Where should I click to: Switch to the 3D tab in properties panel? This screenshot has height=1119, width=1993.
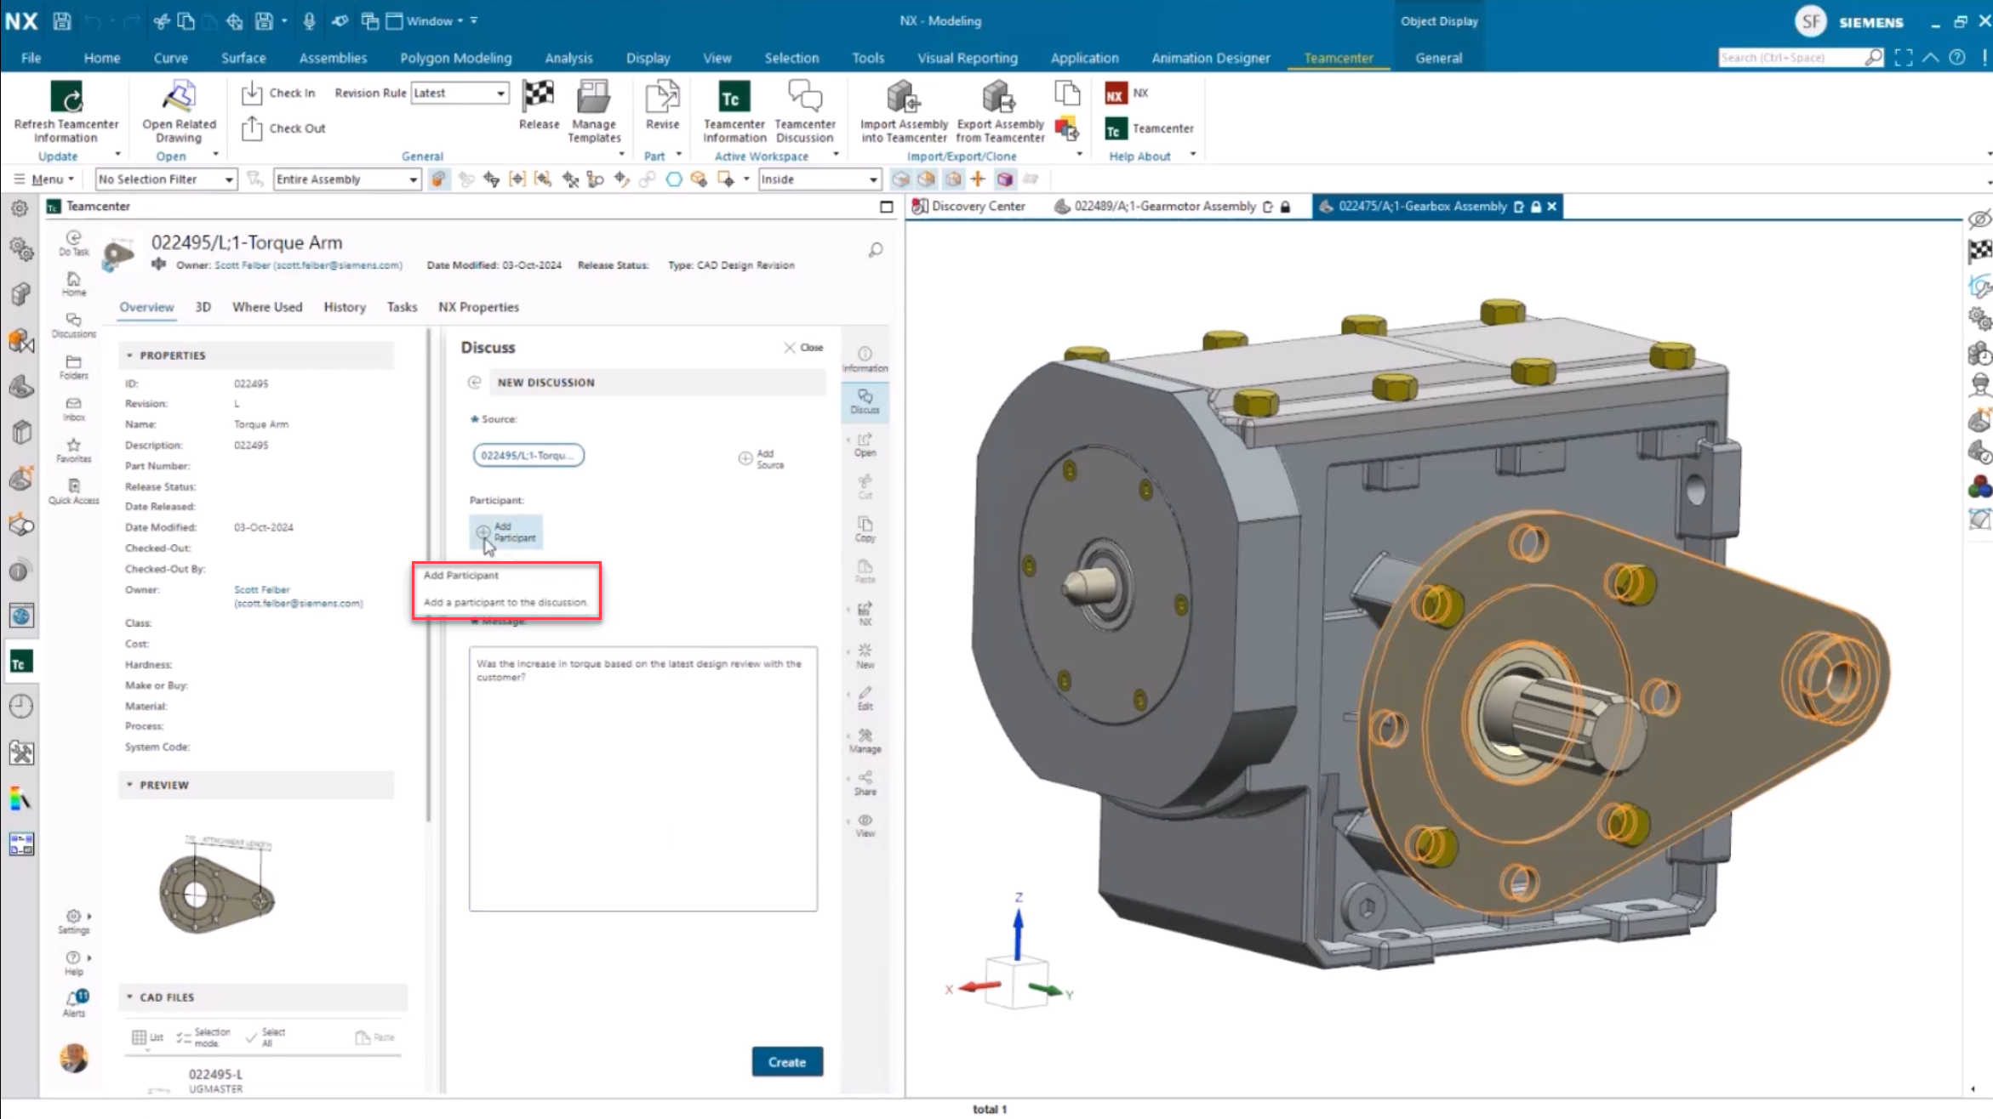click(x=203, y=306)
